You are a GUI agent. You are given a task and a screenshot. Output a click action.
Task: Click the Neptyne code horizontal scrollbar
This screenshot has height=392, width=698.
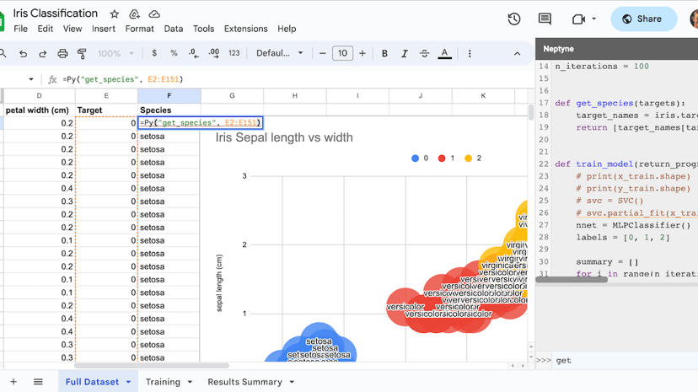click(572, 279)
